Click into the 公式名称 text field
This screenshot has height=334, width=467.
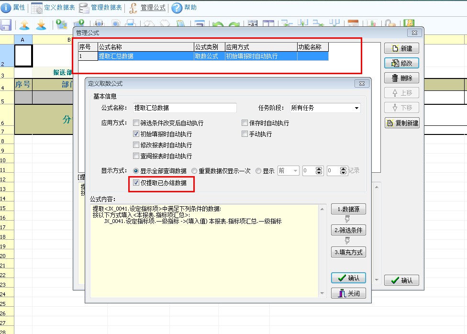click(x=185, y=108)
